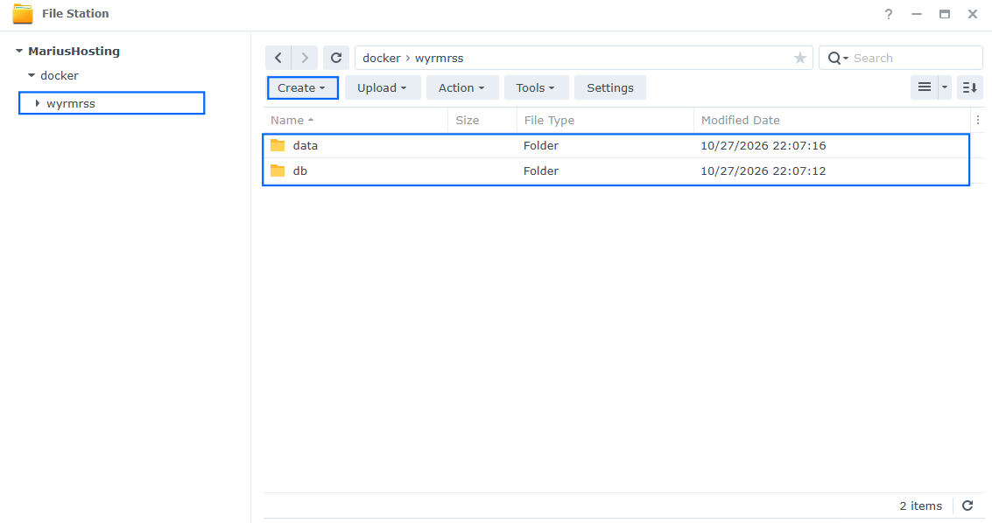Sort by Modified Date column header
Viewport: 992px width, 523px height.
click(832, 120)
